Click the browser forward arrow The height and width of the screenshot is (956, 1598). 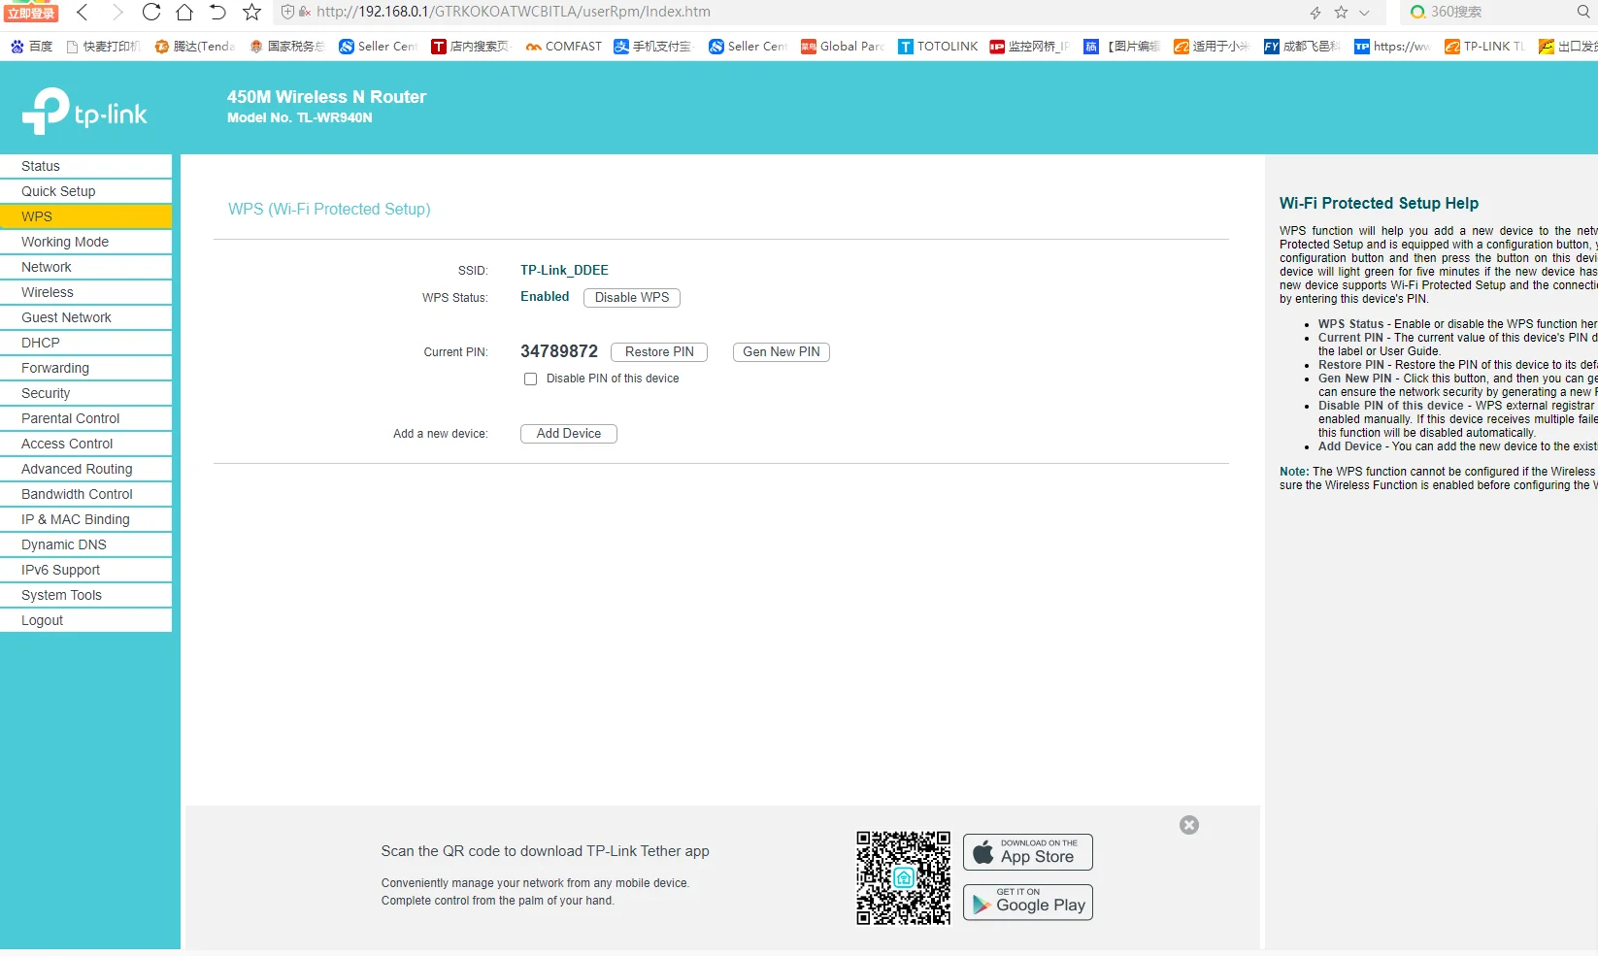pos(117,13)
